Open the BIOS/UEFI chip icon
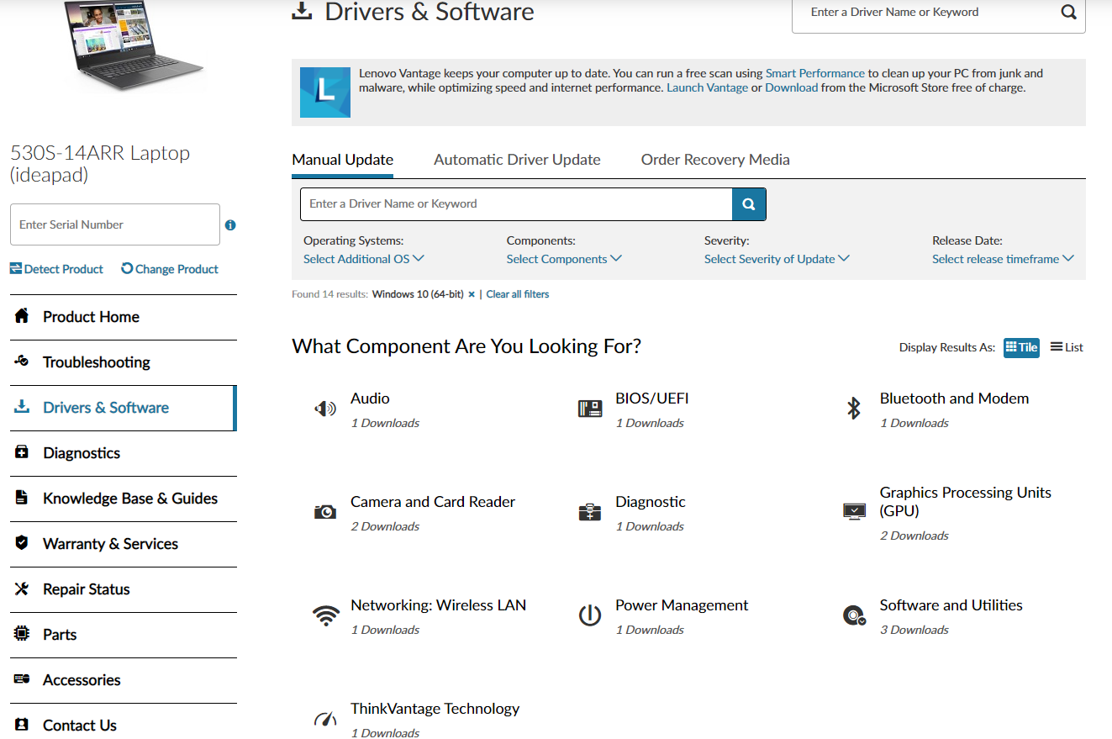Image resolution: width=1112 pixels, height=739 pixels. [590, 409]
